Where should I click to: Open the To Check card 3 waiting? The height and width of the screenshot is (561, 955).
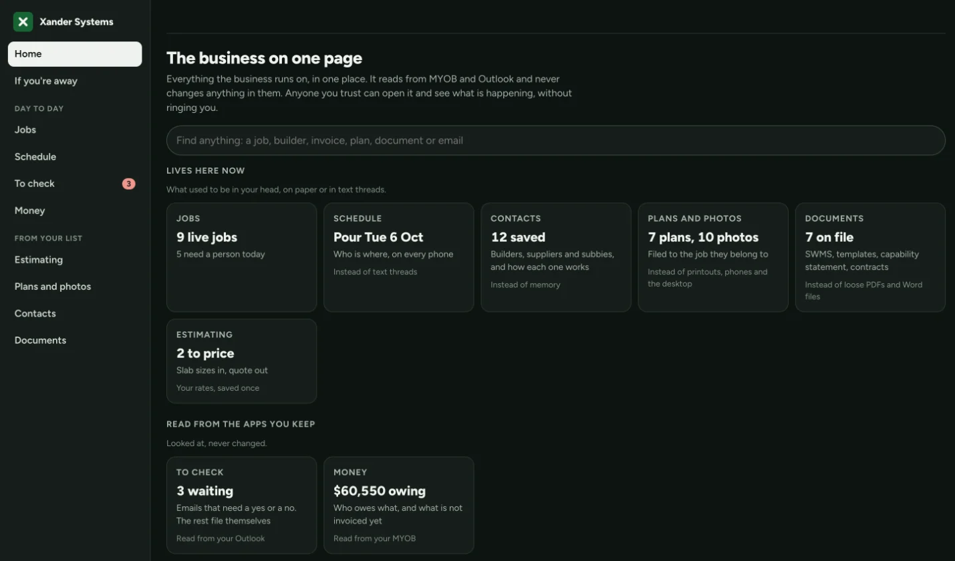click(241, 505)
